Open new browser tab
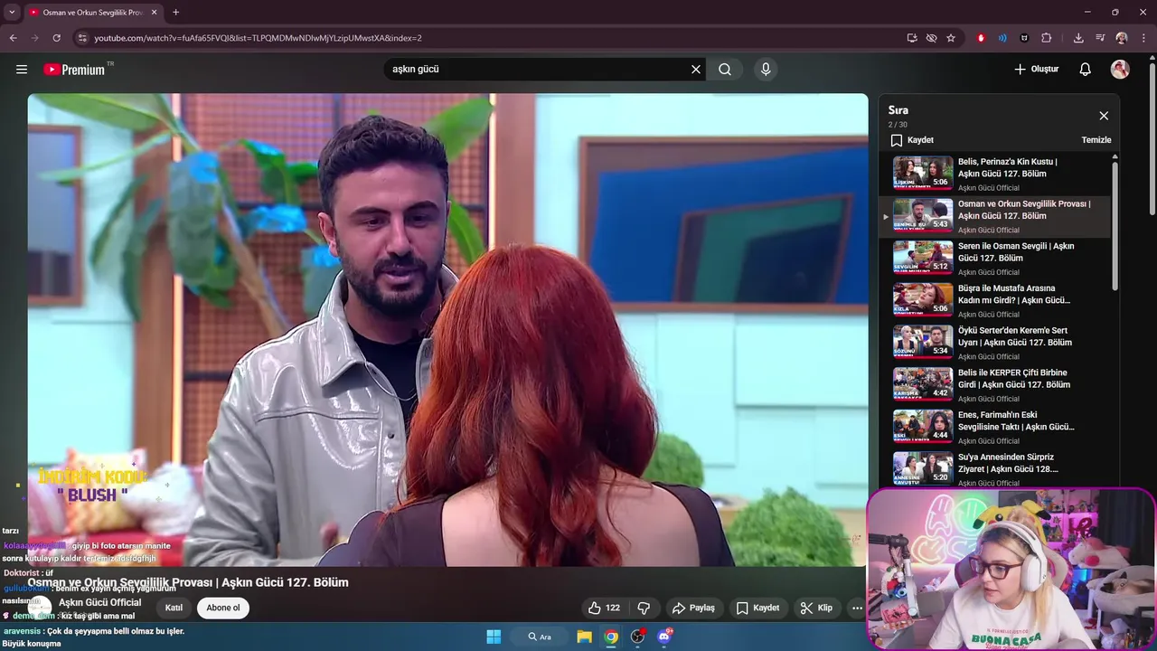 [x=175, y=13]
